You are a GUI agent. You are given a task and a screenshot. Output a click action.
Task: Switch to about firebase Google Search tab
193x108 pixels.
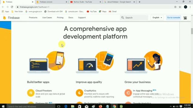(119, 2)
